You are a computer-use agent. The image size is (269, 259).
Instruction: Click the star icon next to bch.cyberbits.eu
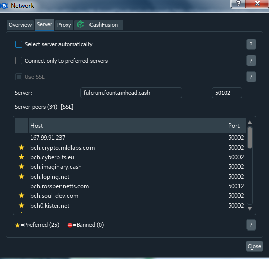click(x=22, y=157)
